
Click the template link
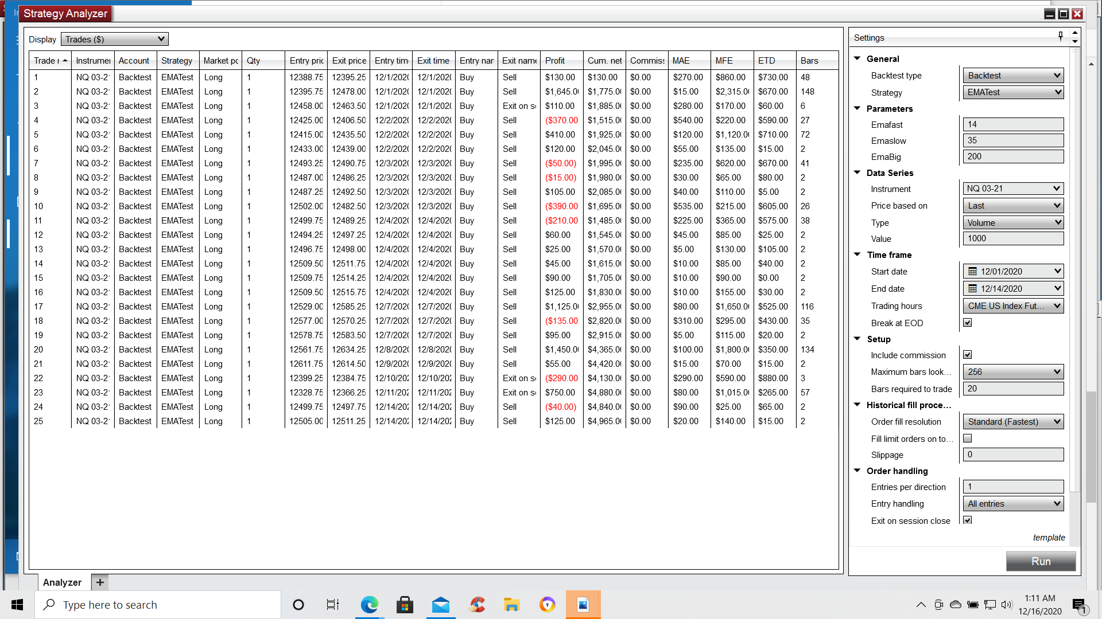(x=1049, y=538)
